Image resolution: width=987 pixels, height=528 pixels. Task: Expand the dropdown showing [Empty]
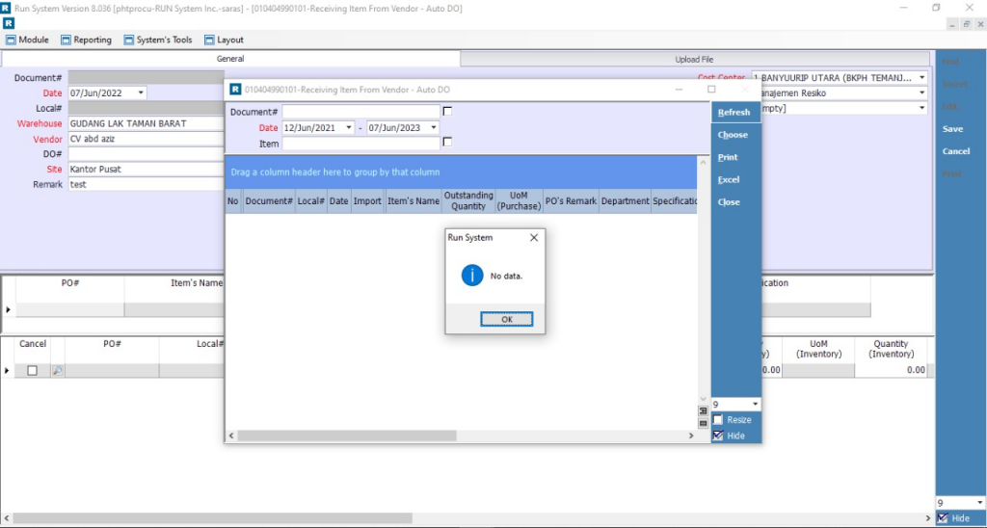(x=921, y=108)
